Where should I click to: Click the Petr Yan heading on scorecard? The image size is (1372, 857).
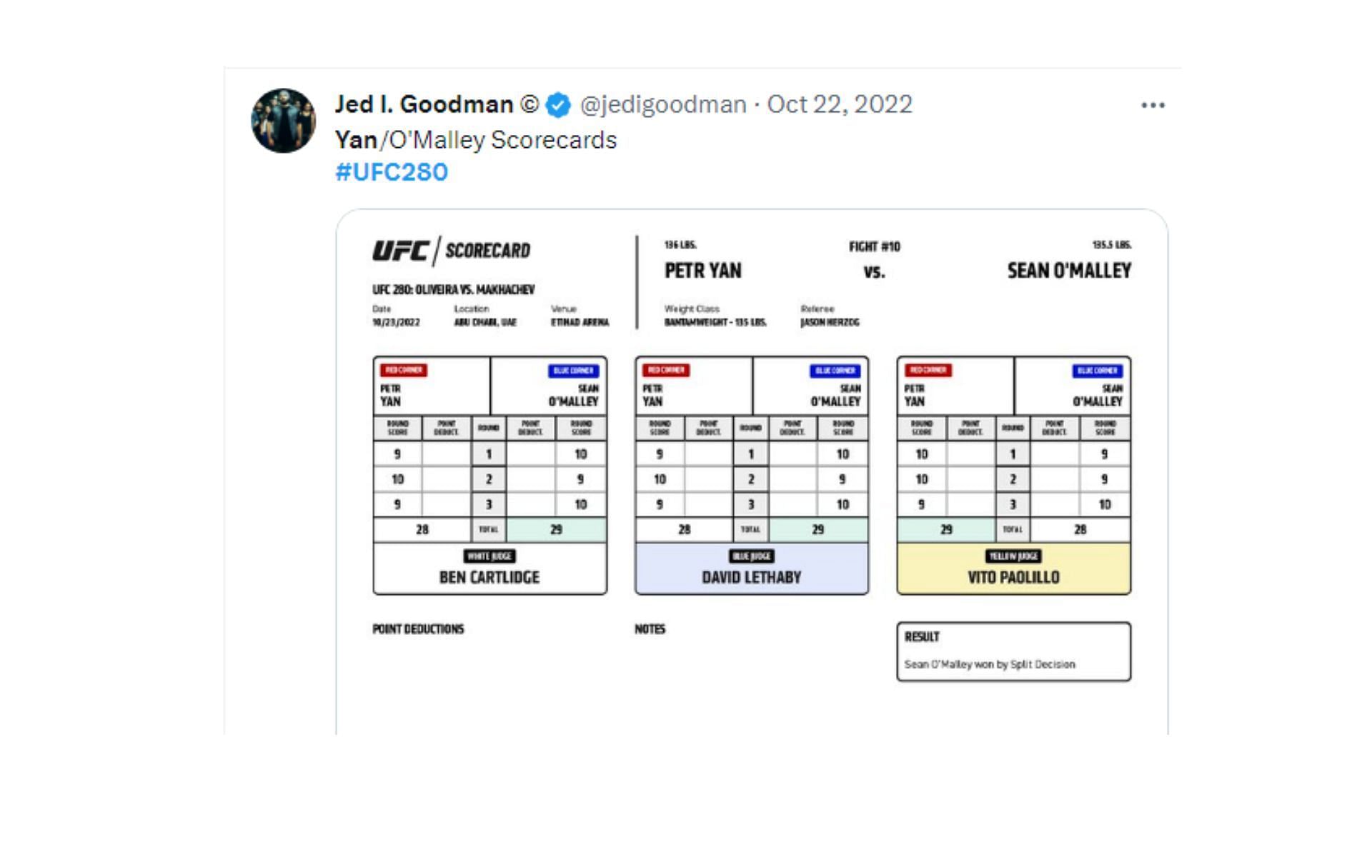coord(703,271)
